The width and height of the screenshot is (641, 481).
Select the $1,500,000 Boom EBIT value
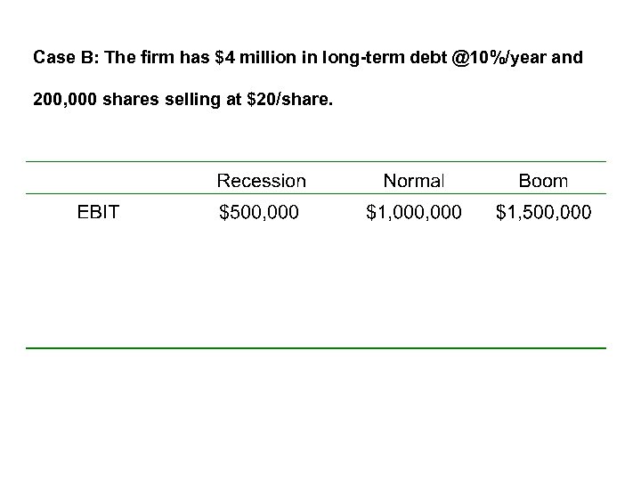pos(543,212)
